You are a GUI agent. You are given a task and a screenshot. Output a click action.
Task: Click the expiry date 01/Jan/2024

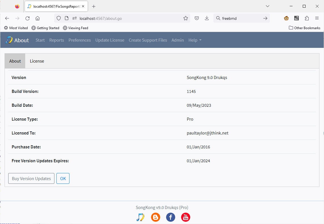[198, 161]
